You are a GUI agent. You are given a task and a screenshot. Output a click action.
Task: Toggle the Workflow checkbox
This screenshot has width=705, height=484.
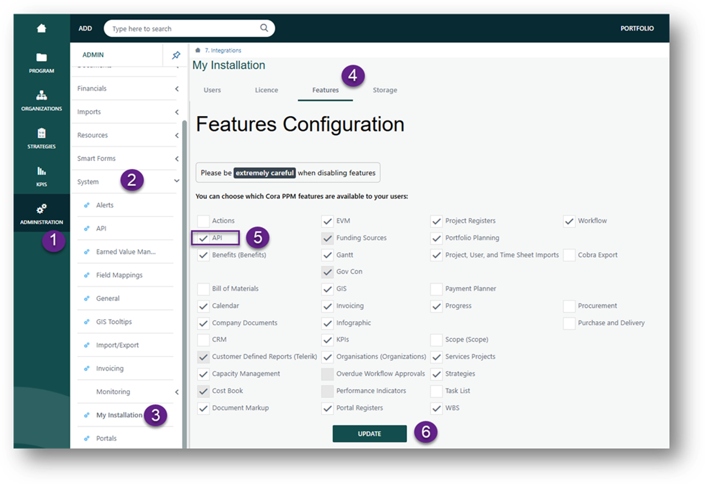tap(569, 221)
